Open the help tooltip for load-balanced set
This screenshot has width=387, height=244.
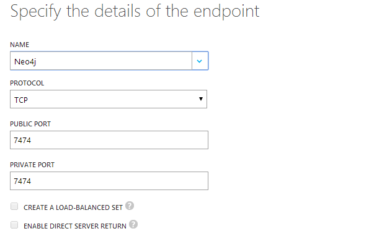click(130, 206)
